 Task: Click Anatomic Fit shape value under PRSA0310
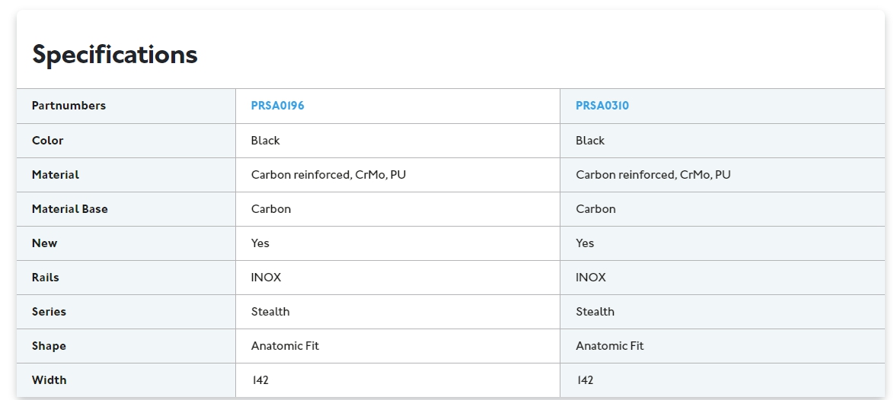tap(609, 345)
